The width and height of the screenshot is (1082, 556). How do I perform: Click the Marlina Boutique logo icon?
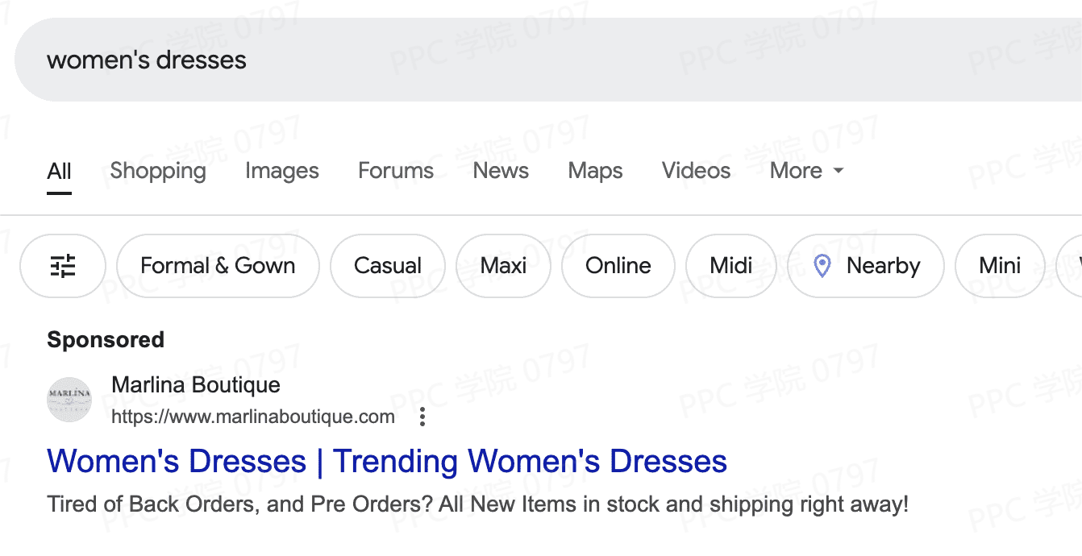coord(70,400)
